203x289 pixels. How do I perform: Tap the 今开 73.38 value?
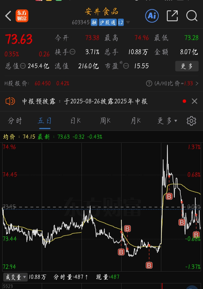click(92, 38)
